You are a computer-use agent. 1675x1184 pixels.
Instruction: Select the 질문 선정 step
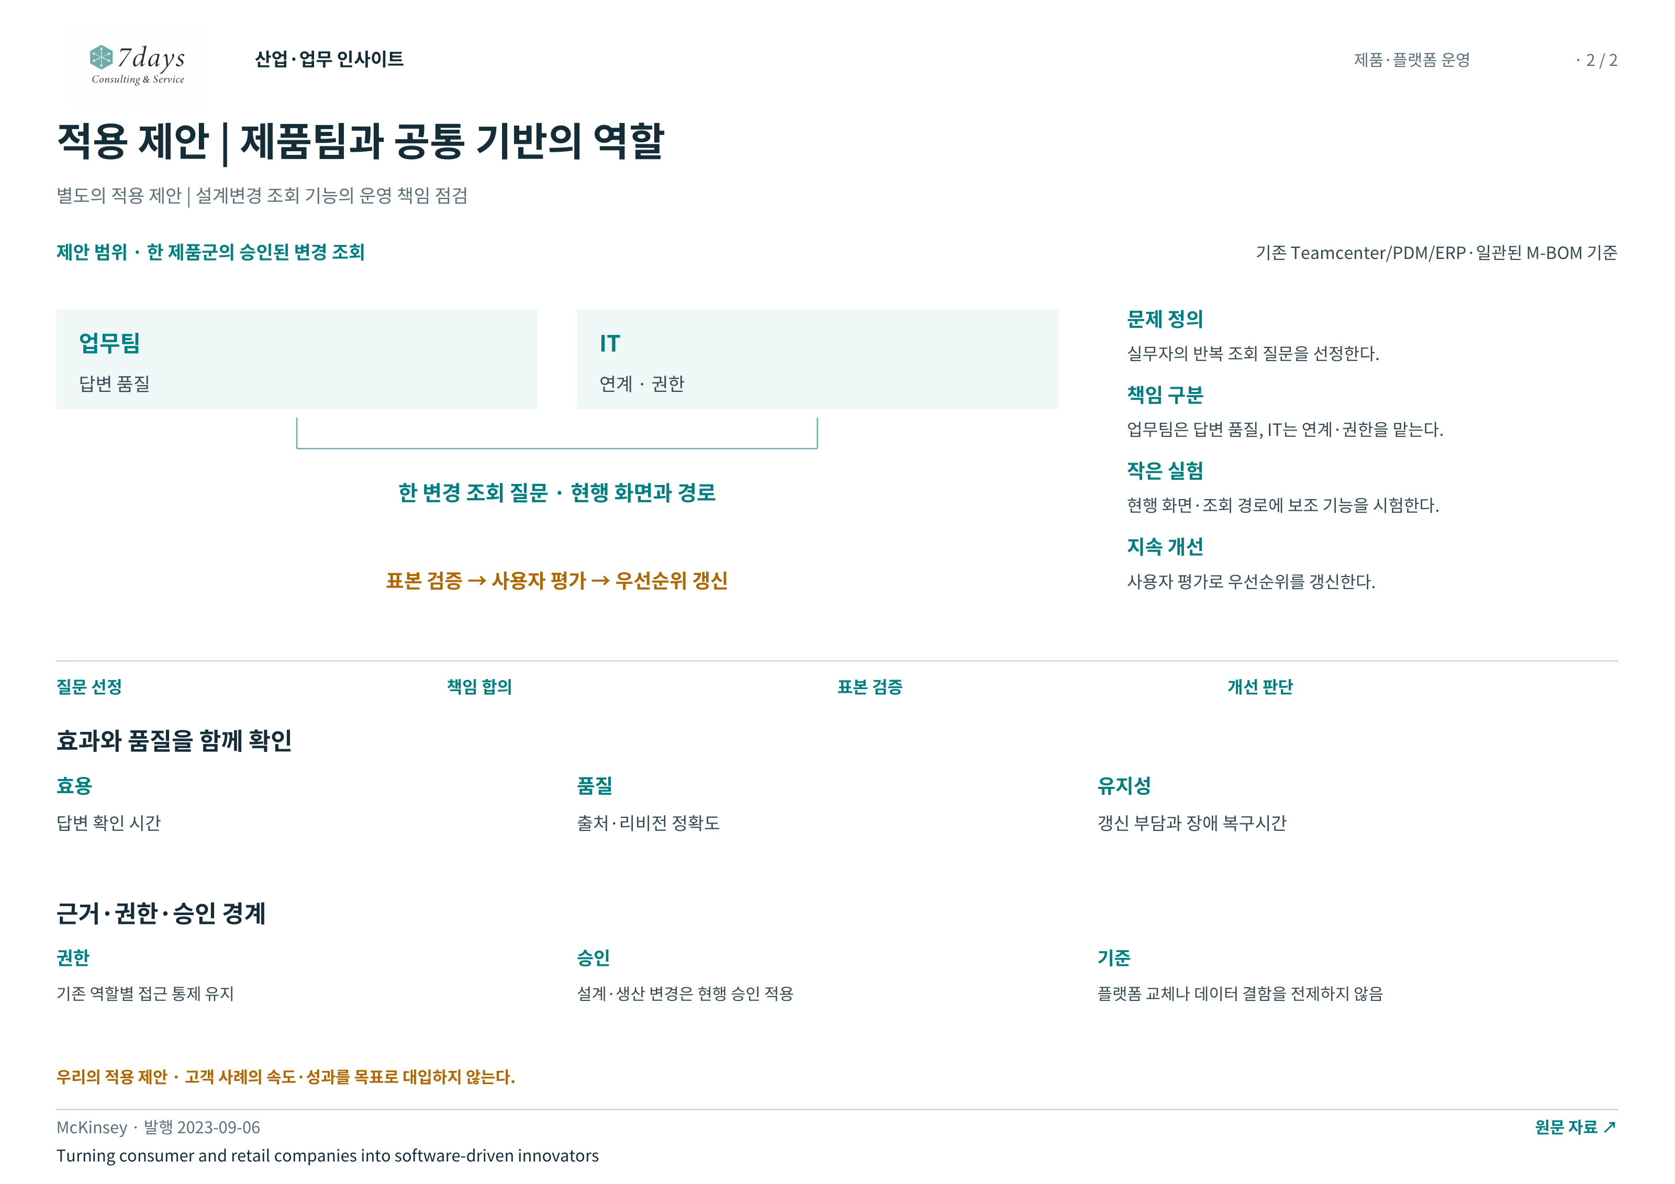89,687
